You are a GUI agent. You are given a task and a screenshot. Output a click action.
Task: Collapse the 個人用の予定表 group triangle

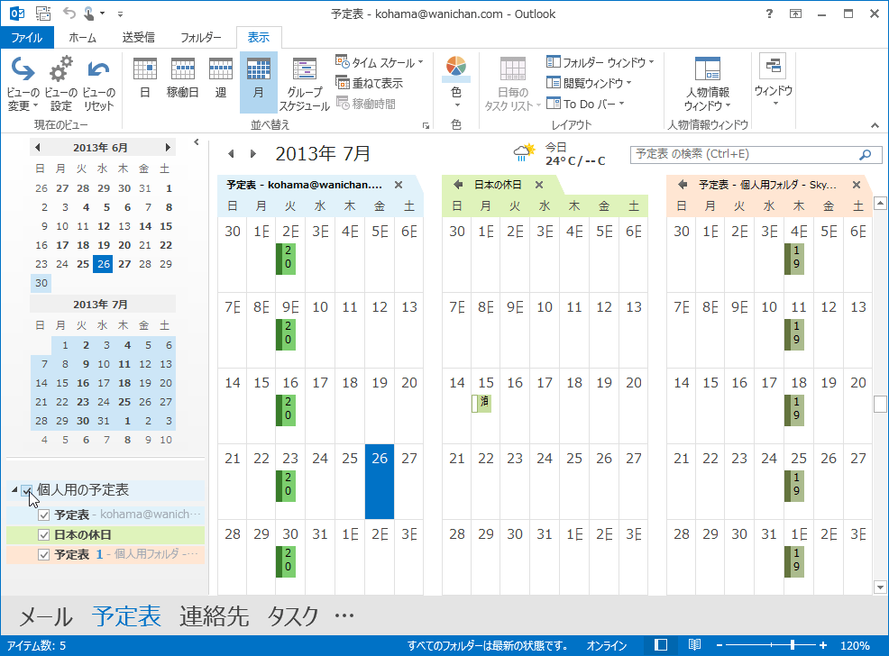pos(14,490)
